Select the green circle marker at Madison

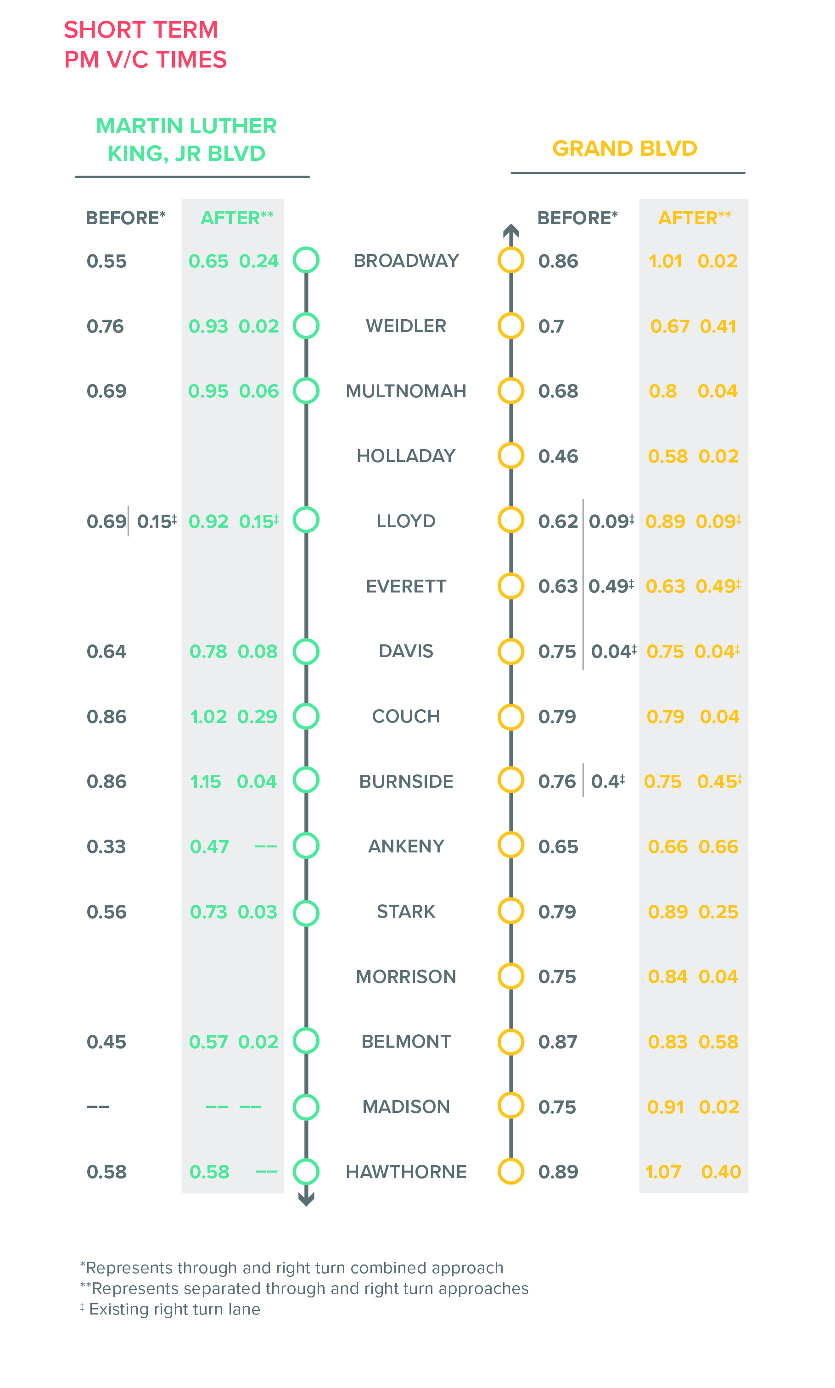[306, 1106]
